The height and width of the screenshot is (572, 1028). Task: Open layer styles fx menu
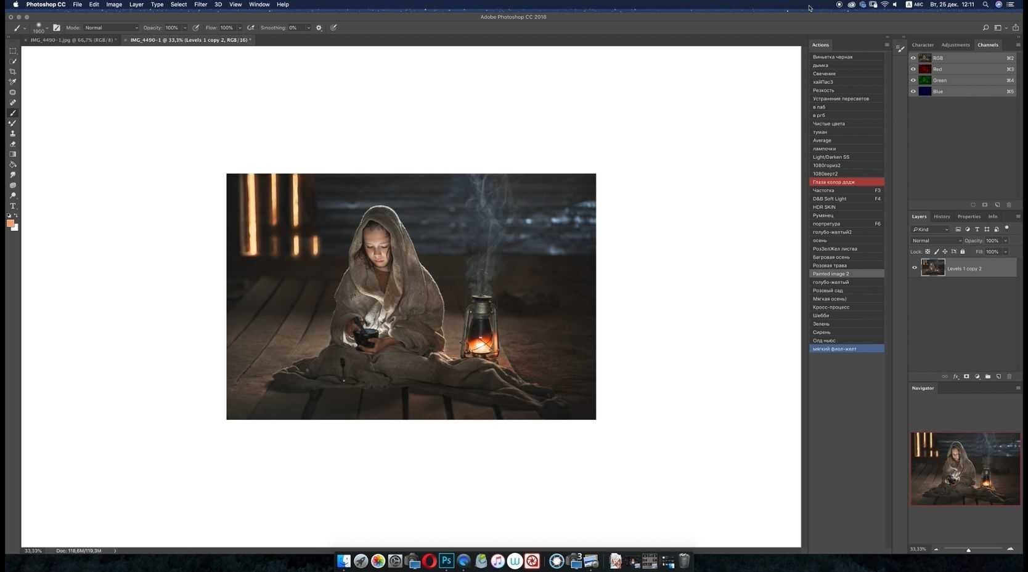pos(956,377)
